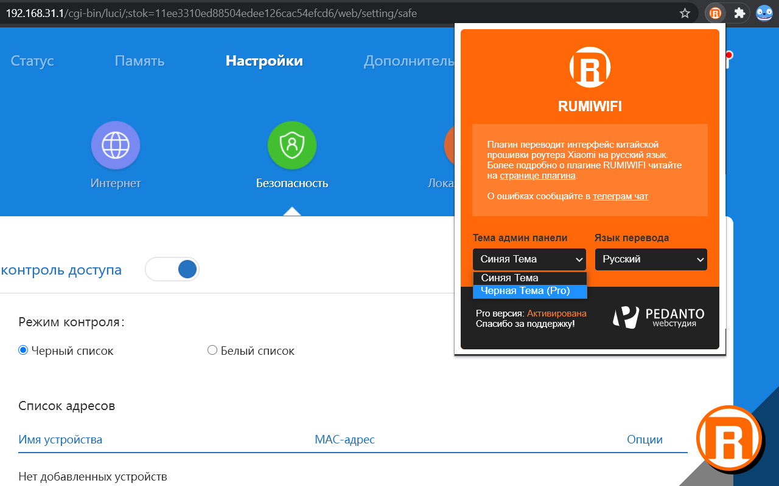
Task: Select the Интернет globe icon
Action: pos(116,145)
